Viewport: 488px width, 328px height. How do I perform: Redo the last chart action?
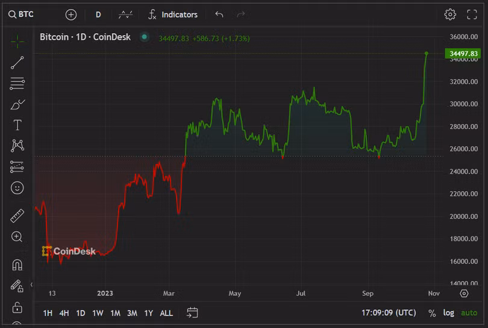pos(240,14)
